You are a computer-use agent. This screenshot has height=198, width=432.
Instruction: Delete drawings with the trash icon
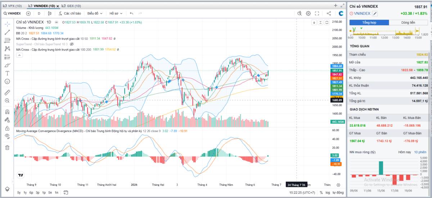tap(7, 147)
